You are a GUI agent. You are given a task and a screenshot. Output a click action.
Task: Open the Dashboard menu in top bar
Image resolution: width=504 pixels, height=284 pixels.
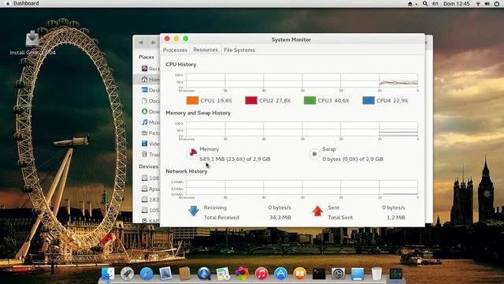26,3
